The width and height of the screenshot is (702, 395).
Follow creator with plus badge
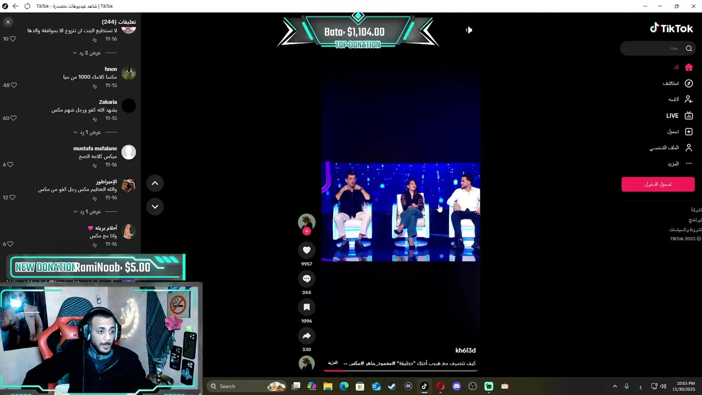click(307, 232)
